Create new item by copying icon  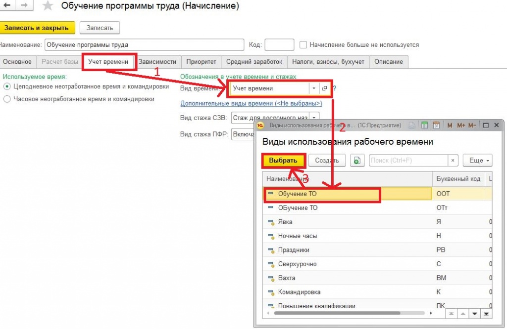(357, 161)
